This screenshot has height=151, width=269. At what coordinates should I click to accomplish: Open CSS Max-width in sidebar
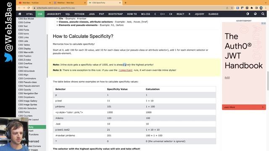[x=26, y=52]
